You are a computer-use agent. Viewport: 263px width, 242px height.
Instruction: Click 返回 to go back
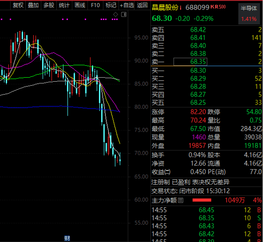(142, 5)
